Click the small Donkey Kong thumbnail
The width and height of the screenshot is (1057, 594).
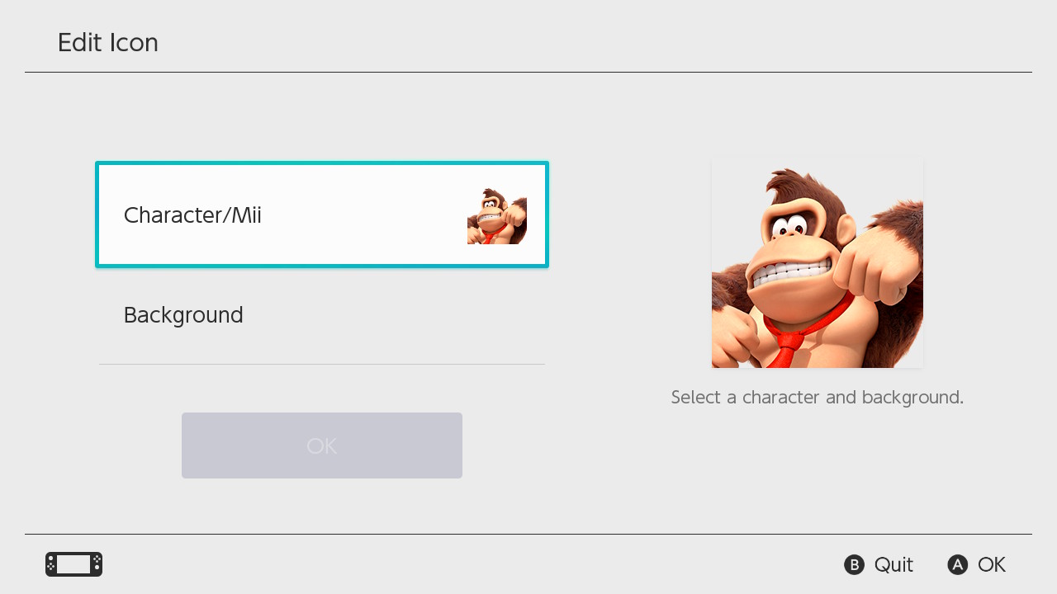pyautogui.click(x=497, y=216)
